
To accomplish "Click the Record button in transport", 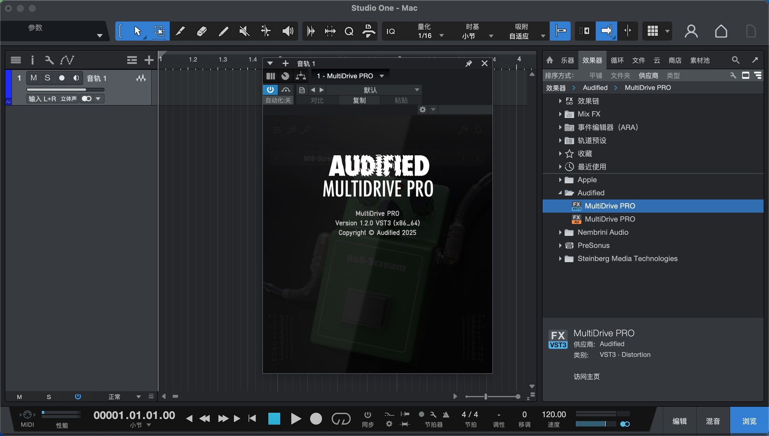I will [316, 419].
